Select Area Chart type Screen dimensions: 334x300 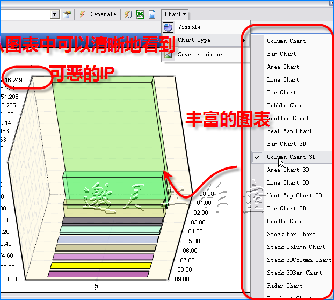point(283,67)
